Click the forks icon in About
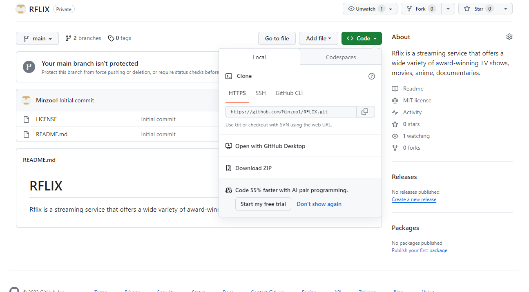The image size is (529, 292). click(395, 148)
